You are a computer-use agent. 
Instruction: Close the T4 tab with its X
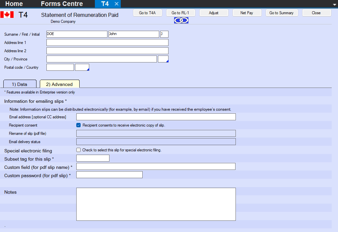point(116,4)
